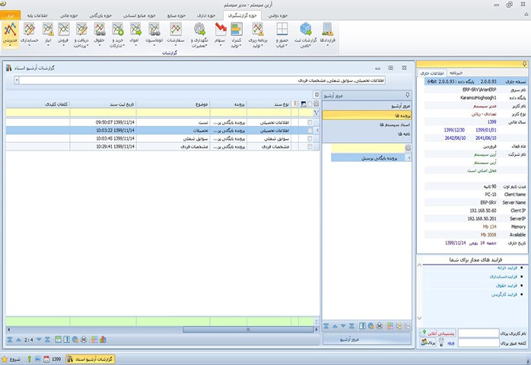Open the مدیریتی (management) reports icon

tap(10, 33)
